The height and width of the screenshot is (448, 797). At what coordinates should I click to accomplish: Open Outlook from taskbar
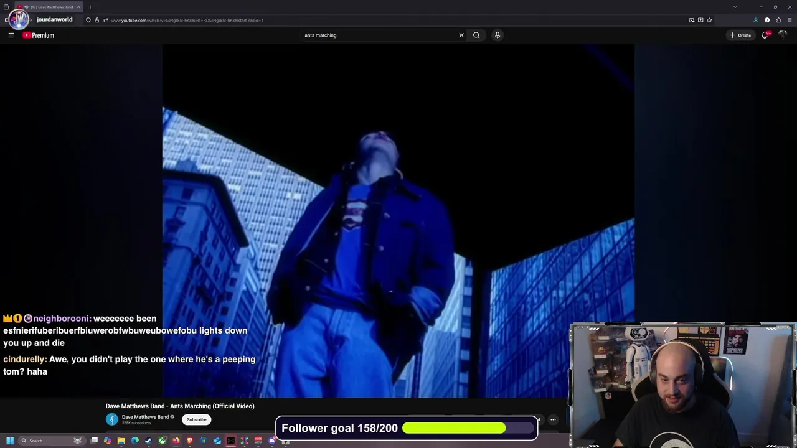pyautogui.click(x=217, y=441)
